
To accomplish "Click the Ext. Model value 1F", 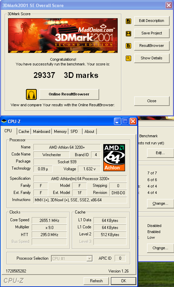I will 80,193.
